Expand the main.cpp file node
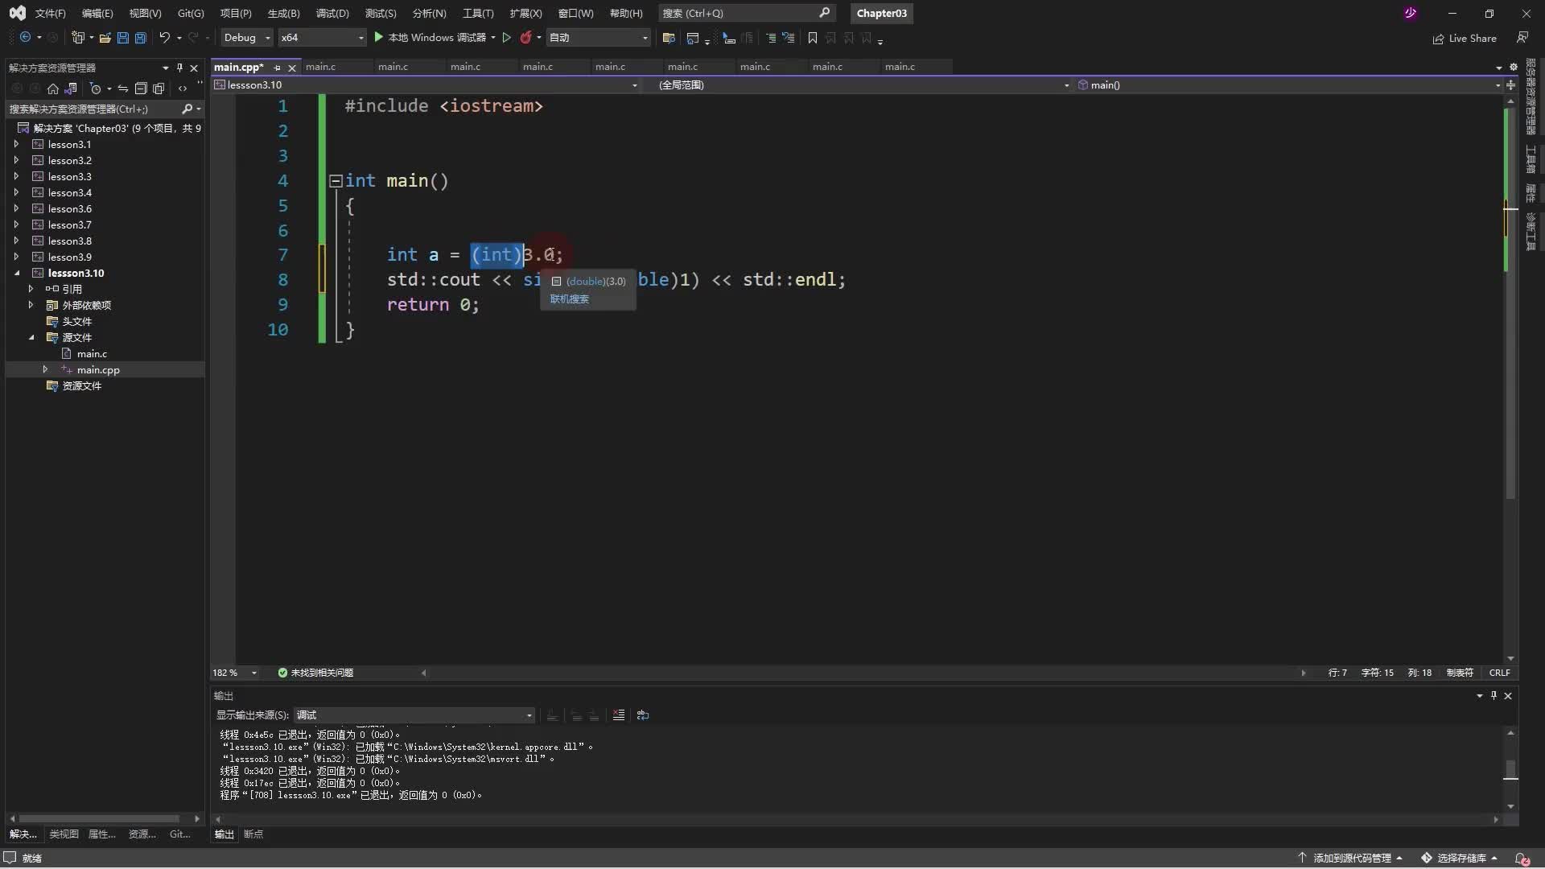The height and width of the screenshot is (869, 1545). 45,369
